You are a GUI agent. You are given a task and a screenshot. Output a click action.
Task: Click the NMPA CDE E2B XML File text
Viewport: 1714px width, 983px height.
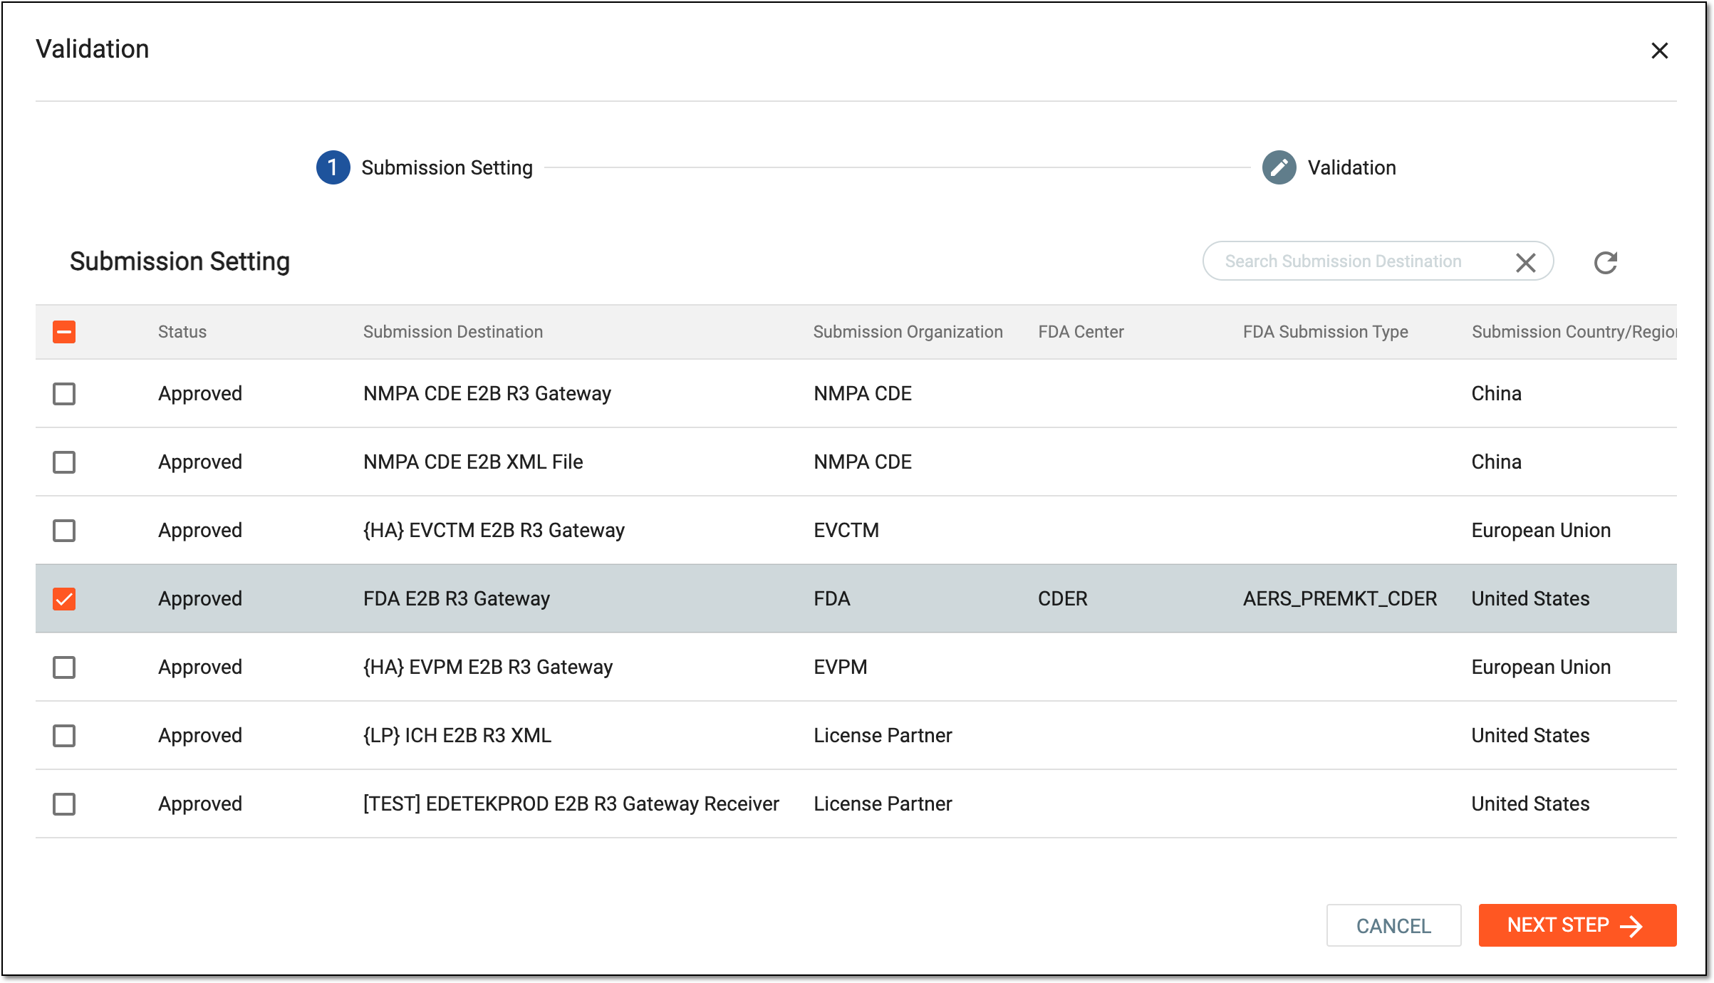(473, 462)
